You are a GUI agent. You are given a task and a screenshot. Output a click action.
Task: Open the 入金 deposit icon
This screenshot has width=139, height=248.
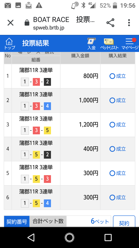(92, 44)
